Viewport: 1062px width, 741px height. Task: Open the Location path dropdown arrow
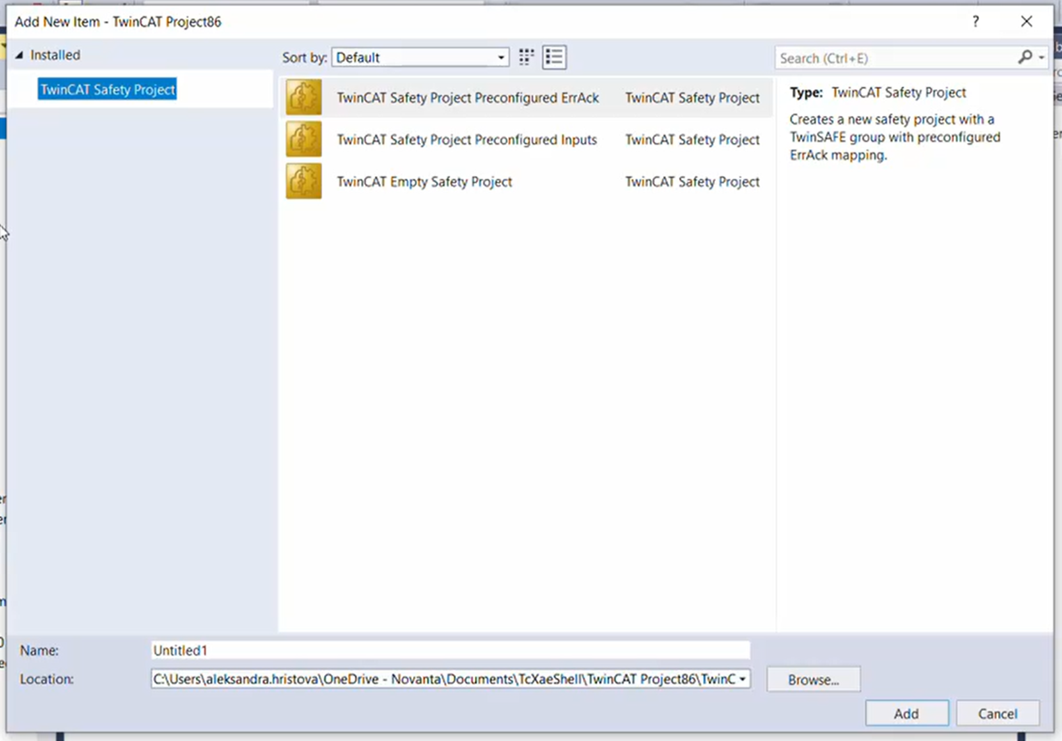[742, 679]
